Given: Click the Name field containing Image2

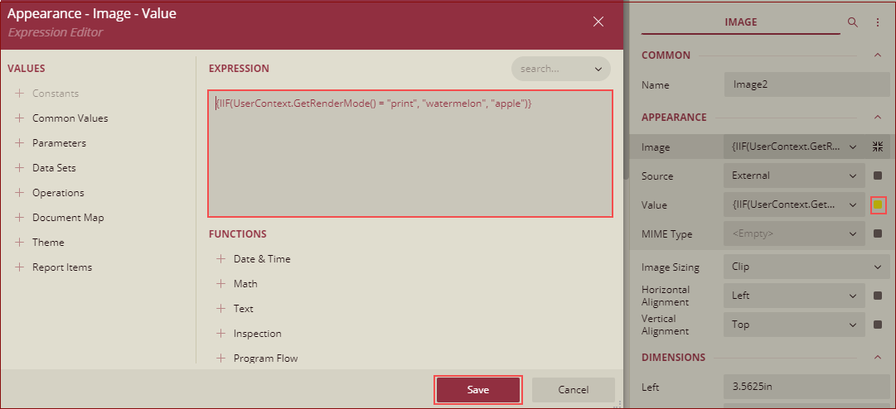Looking at the screenshot, I should [x=806, y=84].
